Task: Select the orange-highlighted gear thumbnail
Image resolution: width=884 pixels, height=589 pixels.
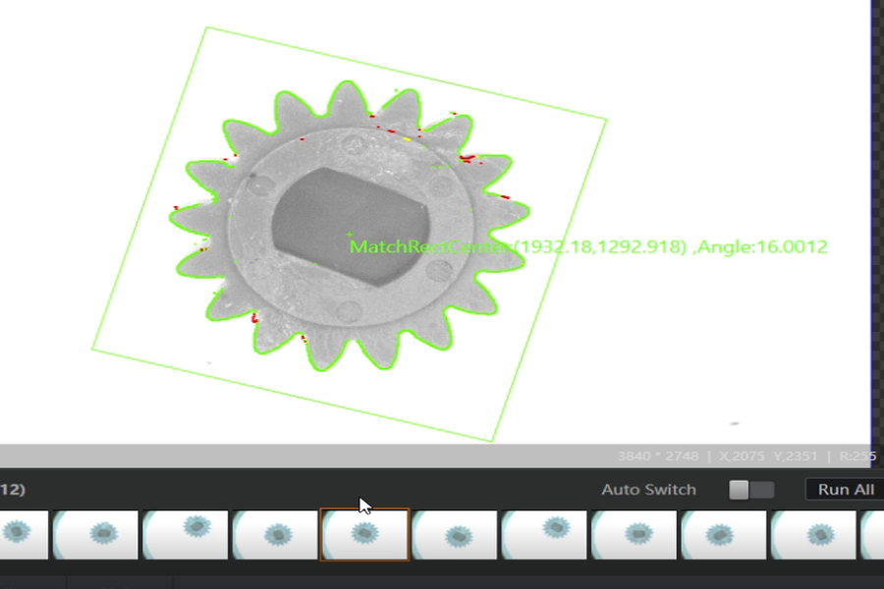Action: coord(364,534)
